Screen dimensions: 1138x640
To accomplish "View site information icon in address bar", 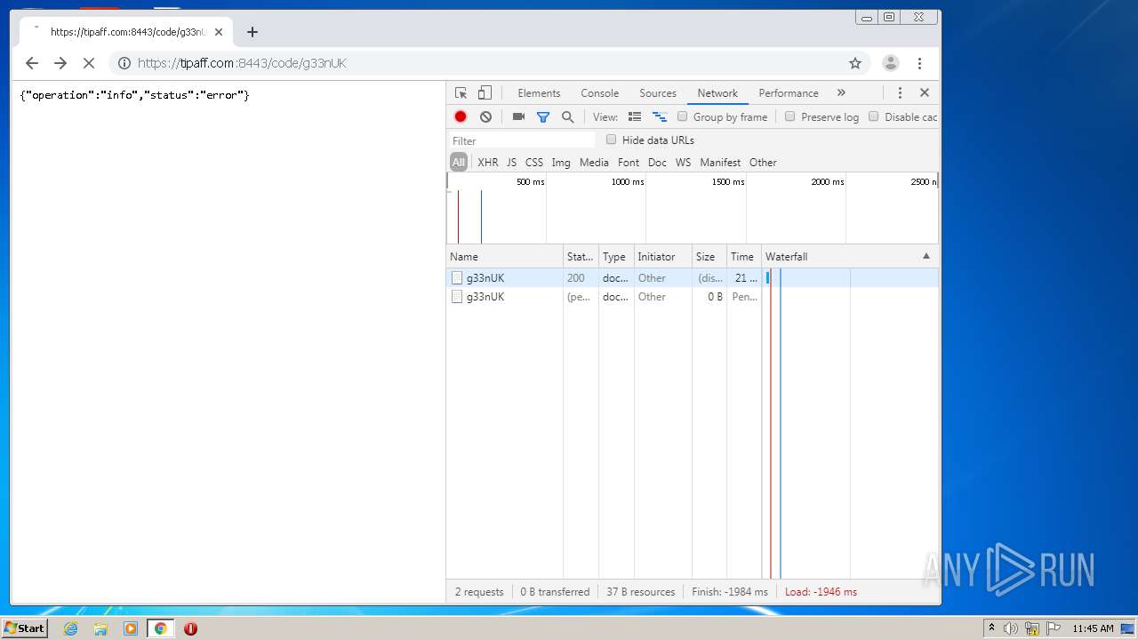I will tap(124, 63).
